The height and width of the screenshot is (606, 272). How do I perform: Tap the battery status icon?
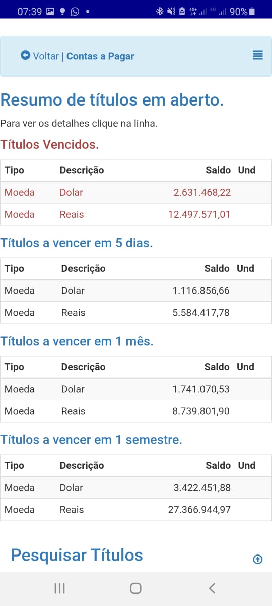click(252, 11)
